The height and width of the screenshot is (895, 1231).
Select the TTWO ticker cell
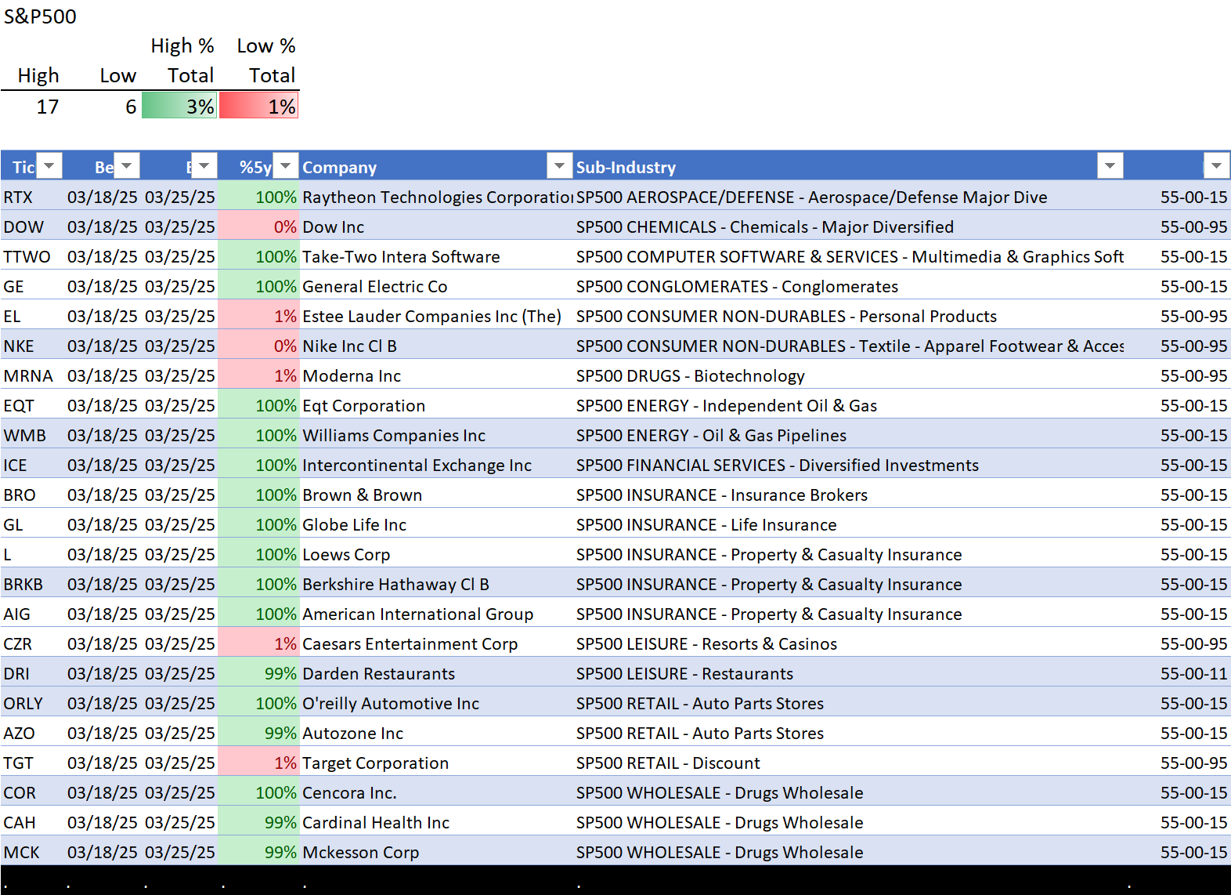click(32, 256)
